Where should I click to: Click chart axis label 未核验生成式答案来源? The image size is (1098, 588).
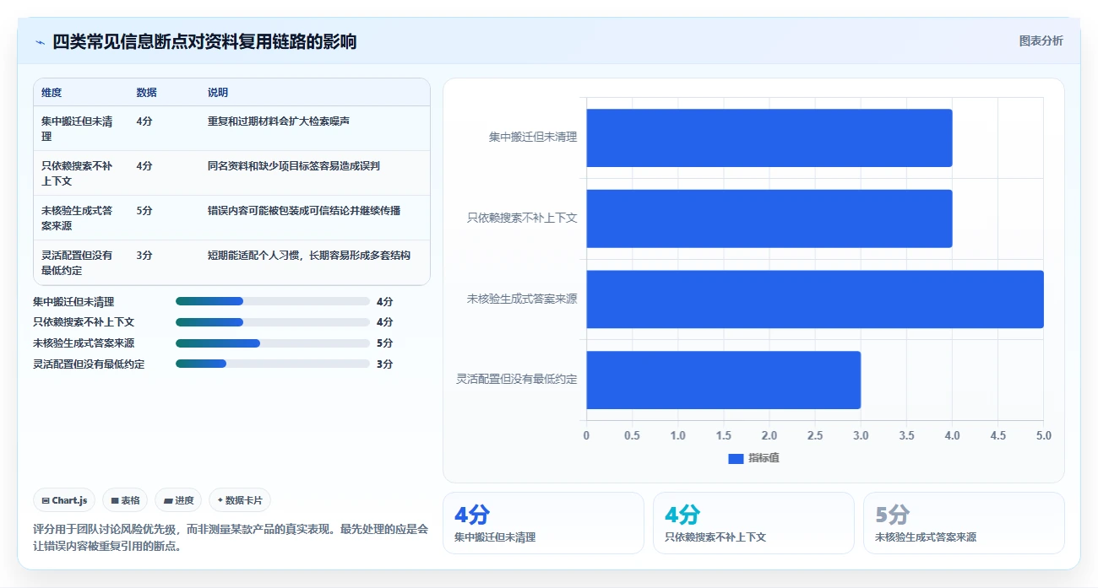point(522,299)
